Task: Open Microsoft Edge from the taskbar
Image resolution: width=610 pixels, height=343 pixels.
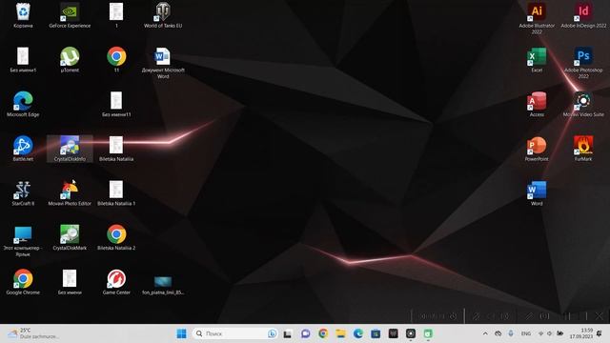Action: [x=358, y=333]
